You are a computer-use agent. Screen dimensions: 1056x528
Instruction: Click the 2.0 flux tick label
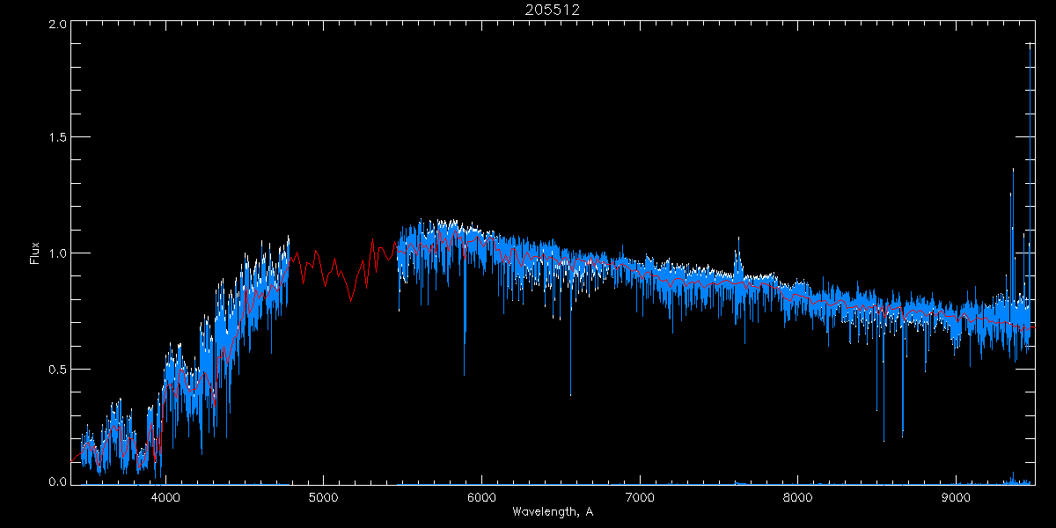57,25
